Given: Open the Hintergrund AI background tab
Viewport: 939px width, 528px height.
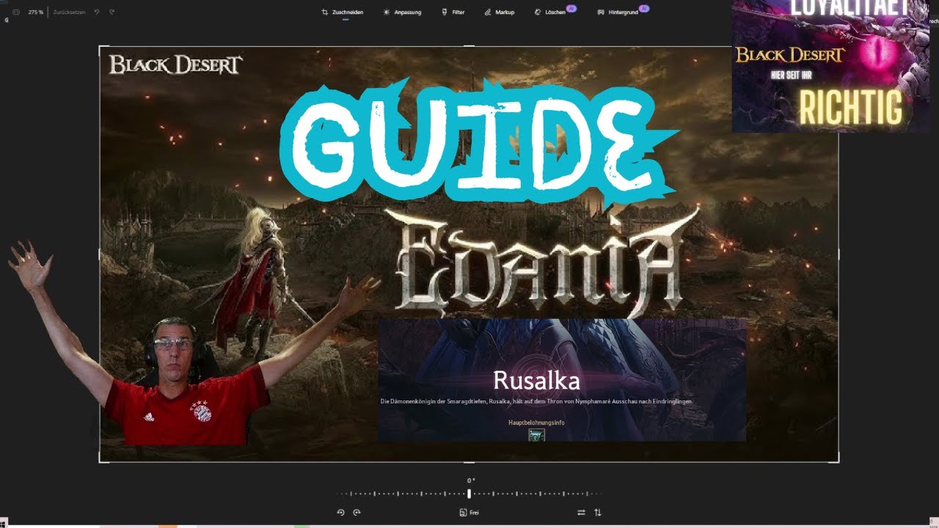Looking at the screenshot, I should [x=623, y=11].
